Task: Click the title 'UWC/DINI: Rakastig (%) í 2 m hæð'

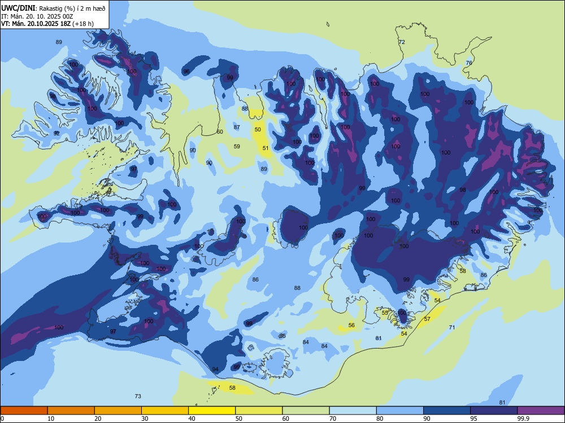Action: 54,8
